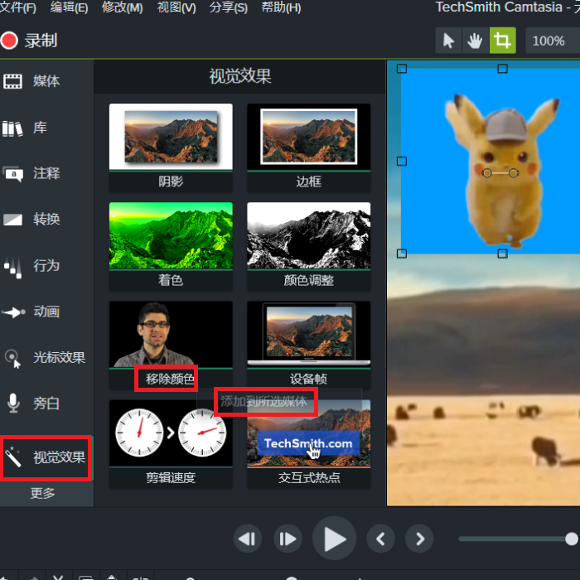
Task: Open the 光标效果 cursor effects tab
Action: 45,358
